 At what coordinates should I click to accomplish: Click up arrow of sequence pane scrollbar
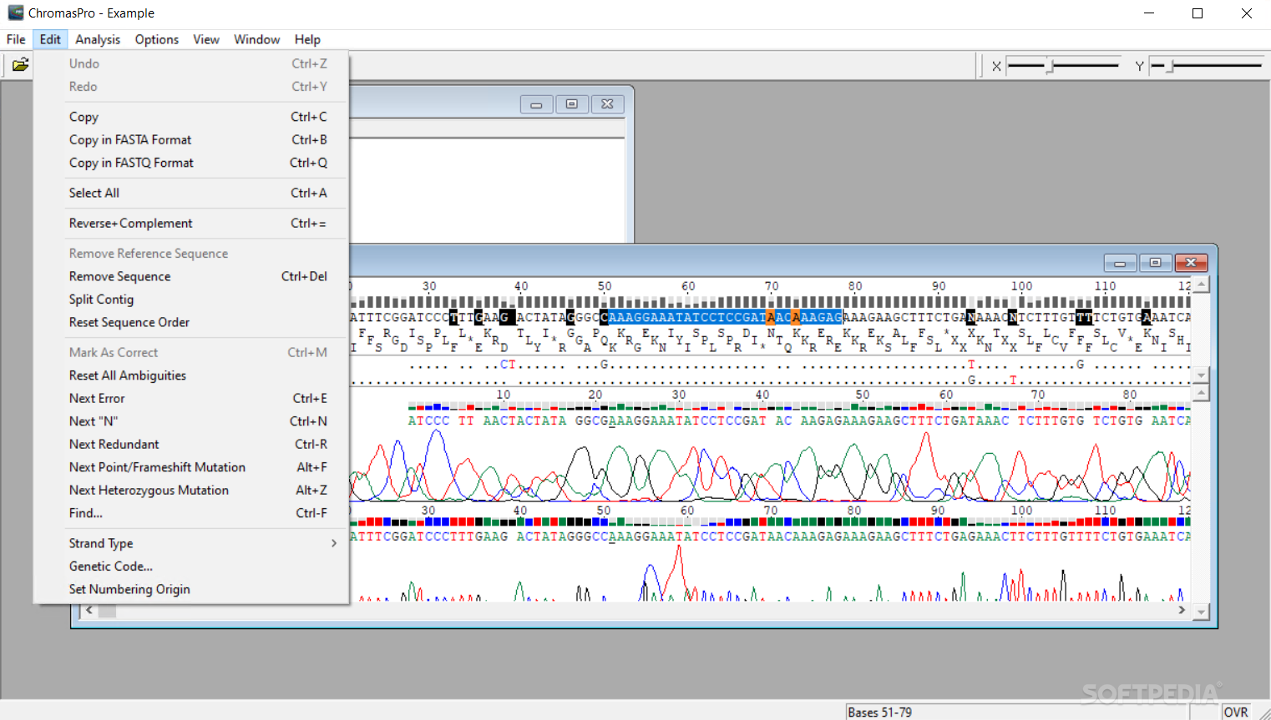click(x=1201, y=285)
